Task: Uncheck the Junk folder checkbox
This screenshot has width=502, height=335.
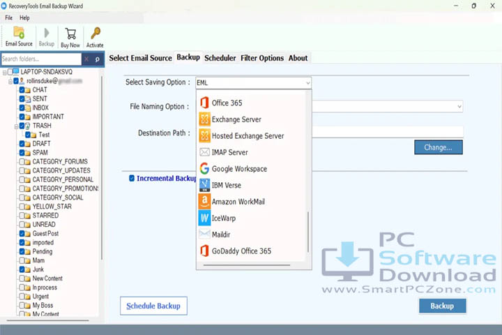Action: [22, 269]
